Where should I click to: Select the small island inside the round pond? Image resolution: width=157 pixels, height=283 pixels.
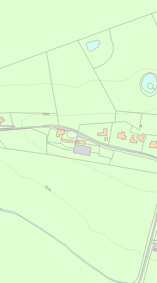pyautogui.click(x=150, y=86)
